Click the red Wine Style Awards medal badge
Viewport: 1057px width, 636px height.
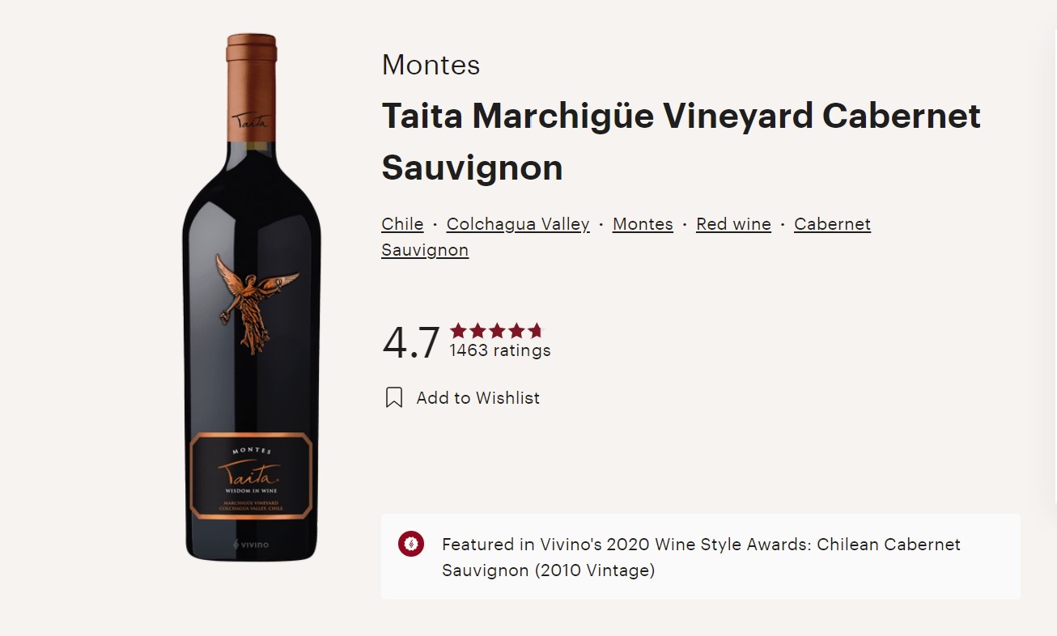411,545
